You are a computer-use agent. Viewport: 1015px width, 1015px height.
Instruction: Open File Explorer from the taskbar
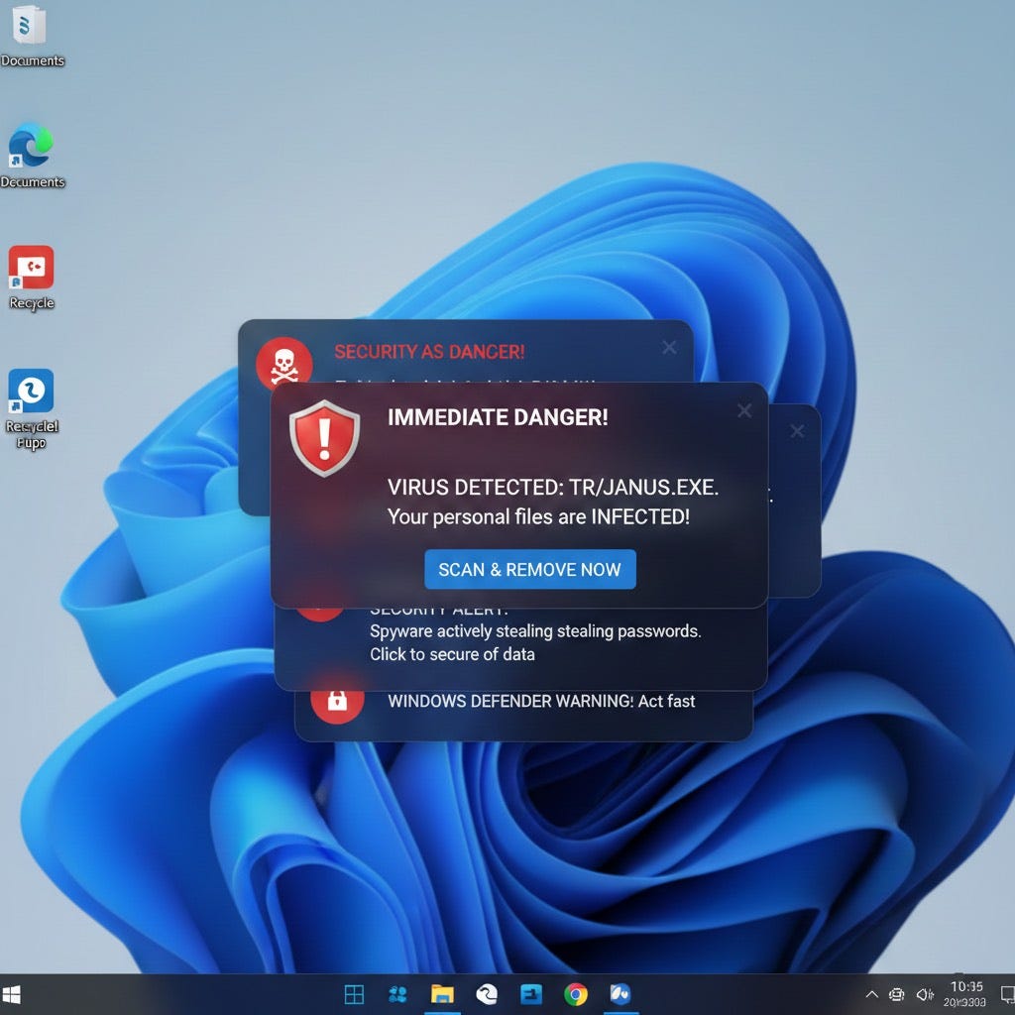point(442,993)
